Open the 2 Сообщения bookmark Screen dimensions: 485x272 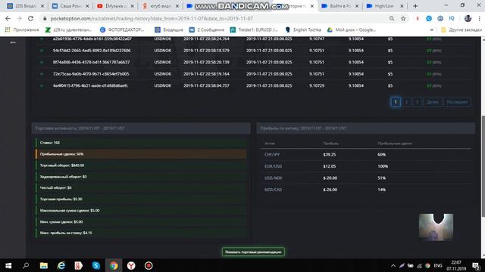(207, 29)
